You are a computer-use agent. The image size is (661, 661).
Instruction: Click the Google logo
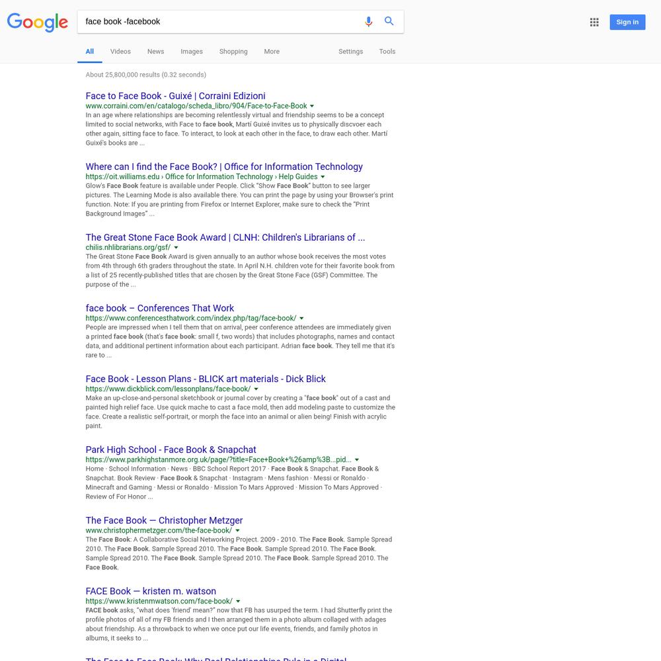(x=38, y=22)
